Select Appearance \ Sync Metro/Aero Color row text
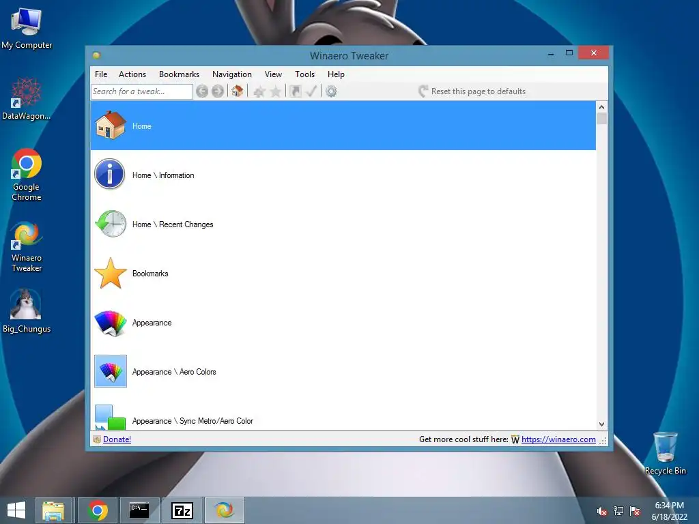The height and width of the screenshot is (524, 699). coord(192,421)
